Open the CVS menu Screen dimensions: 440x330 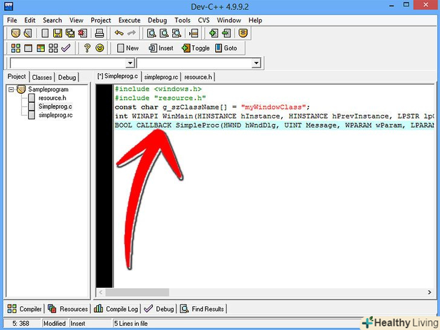coord(204,20)
